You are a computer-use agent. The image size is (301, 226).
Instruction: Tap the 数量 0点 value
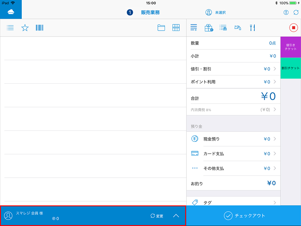[272, 43]
